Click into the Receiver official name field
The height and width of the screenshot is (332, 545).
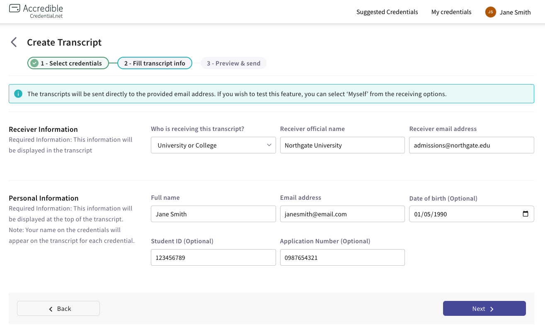(342, 145)
